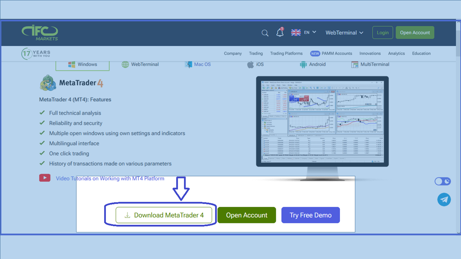
Task: Open the PAMM Accounts menu
Action: (337, 53)
